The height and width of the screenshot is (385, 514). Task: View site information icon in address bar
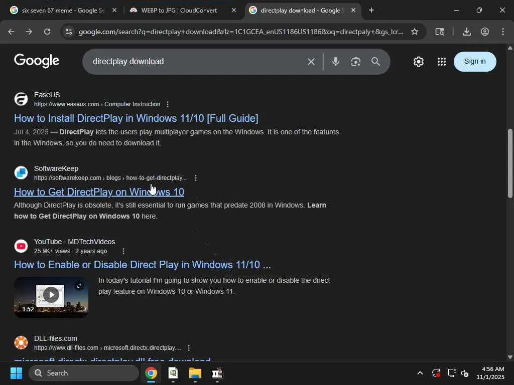click(68, 32)
